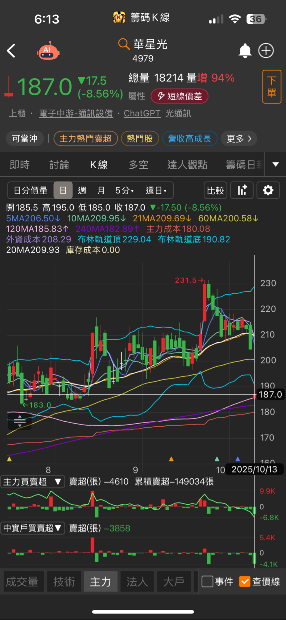Expand 更多 tags

click(239, 139)
